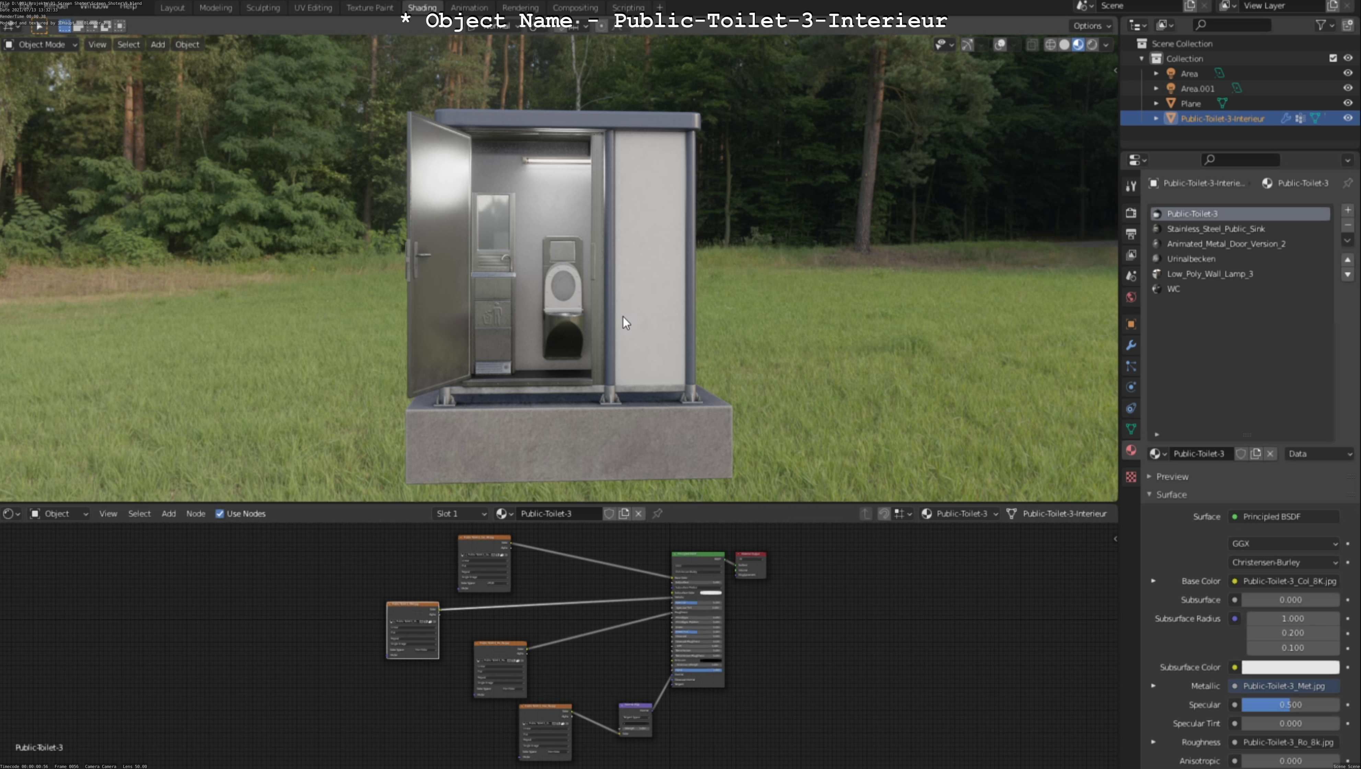Open the Christensen-Burley subsurface dropdown
The height and width of the screenshot is (769, 1361).
click(x=1284, y=562)
